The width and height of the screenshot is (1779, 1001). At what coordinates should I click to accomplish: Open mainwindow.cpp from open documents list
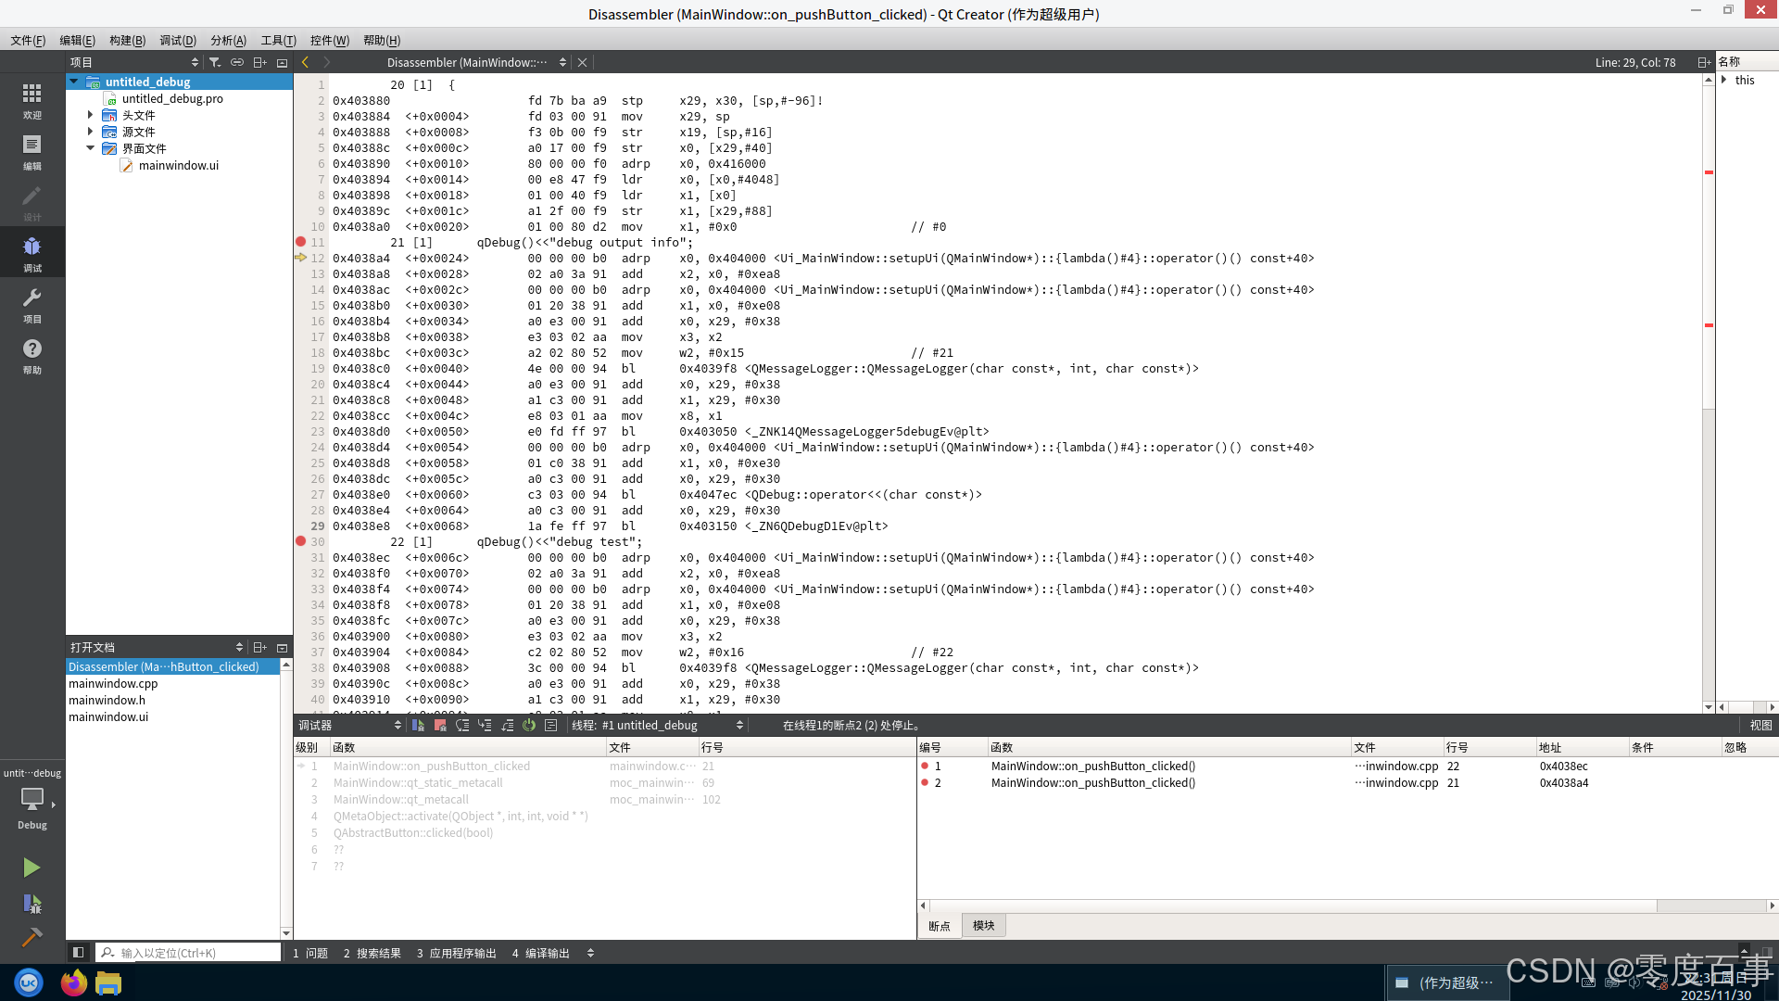click(x=113, y=684)
